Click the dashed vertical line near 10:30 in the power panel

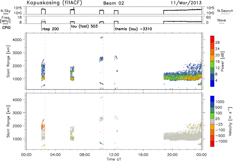(x=103, y=61)
